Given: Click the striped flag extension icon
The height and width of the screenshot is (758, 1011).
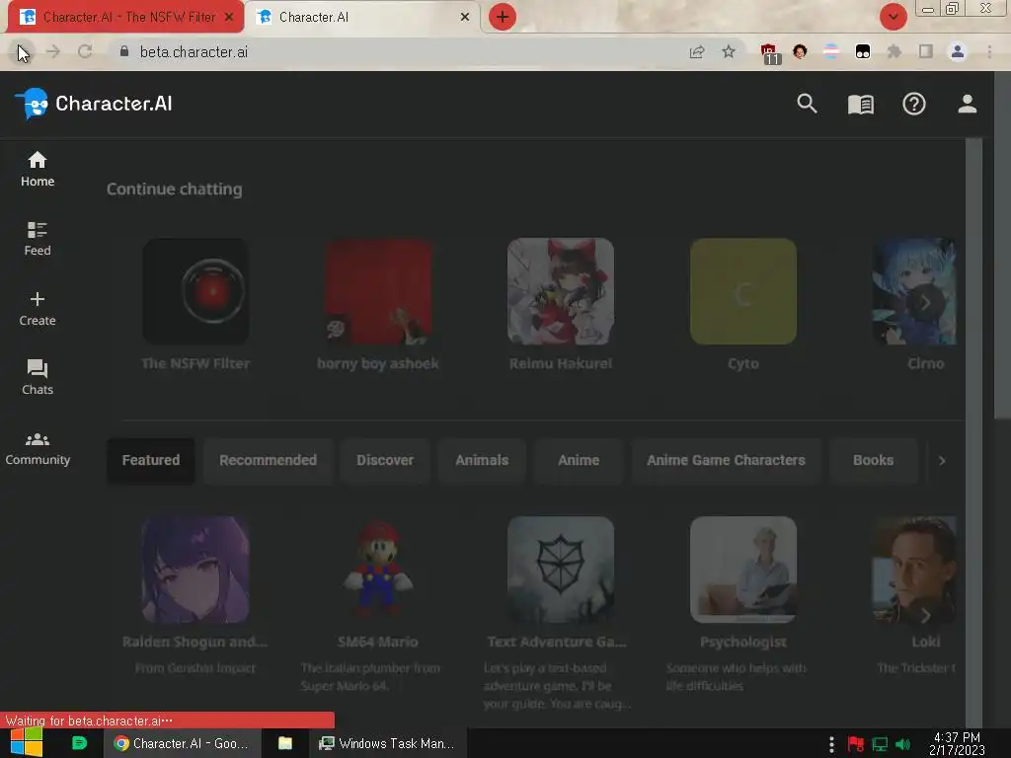Looking at the screenshot, I should (831, 51).
